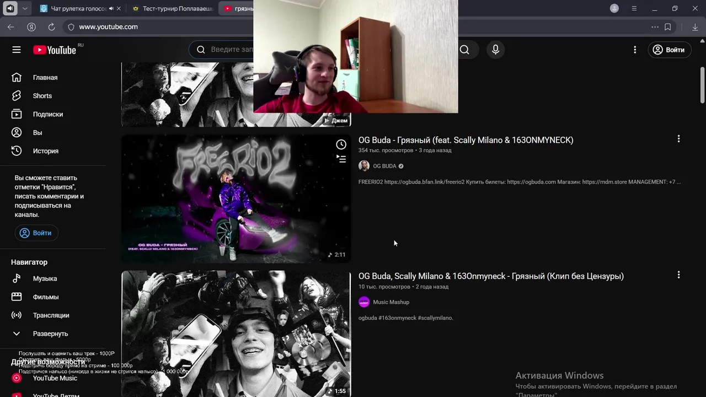
Task: Click Войти button in the sidebar
Action: click(x=36, y=233)
